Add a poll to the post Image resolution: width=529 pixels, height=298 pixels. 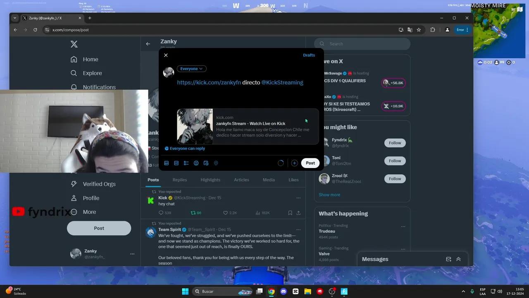coord(186,163)
